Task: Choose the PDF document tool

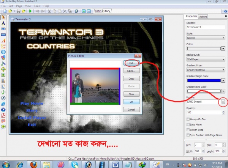Action: pos(3,116)
